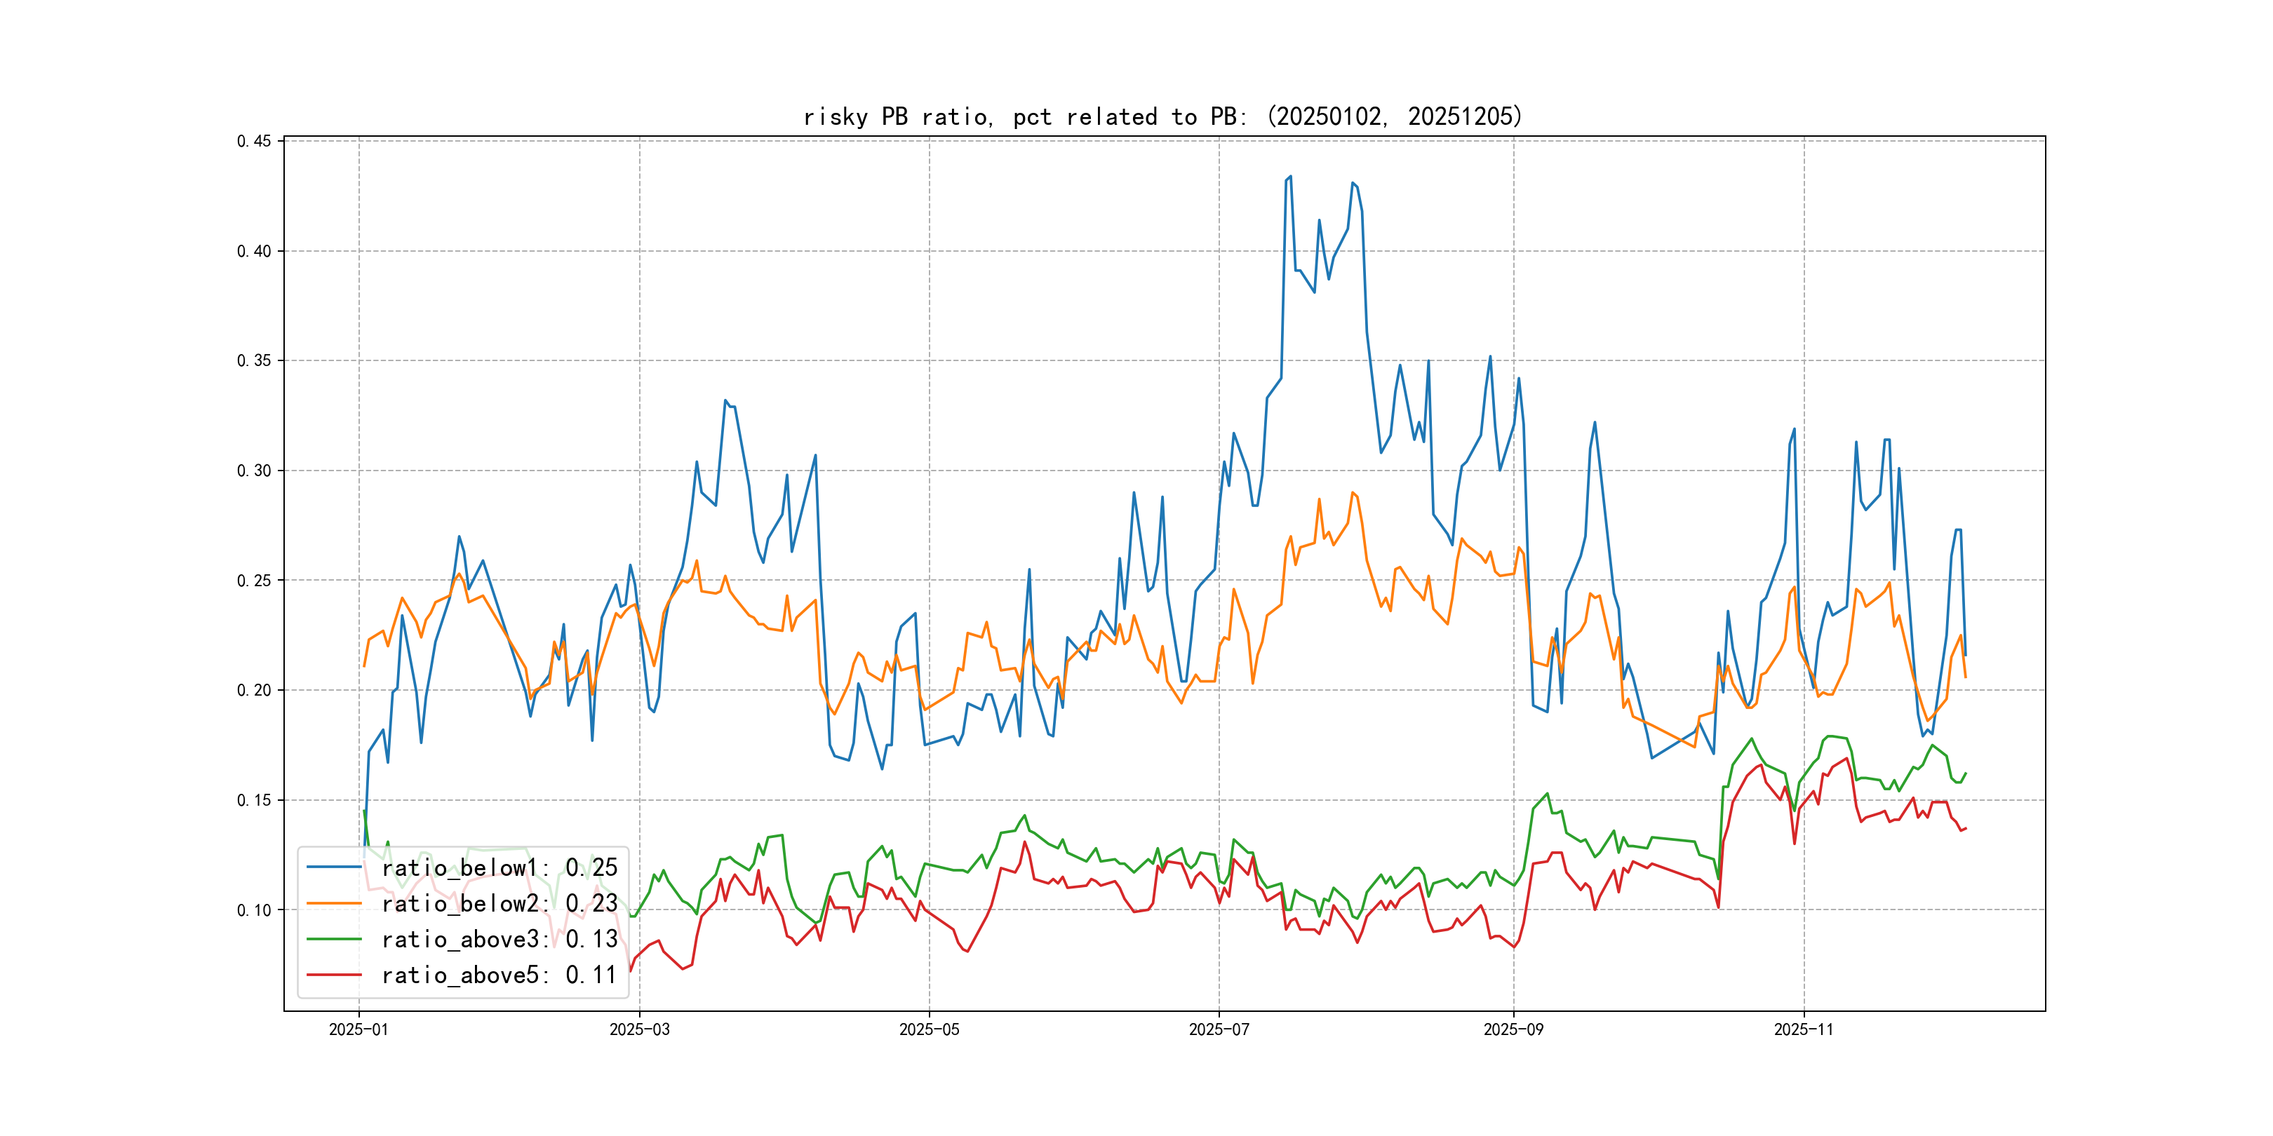
Task: Click the green ratio_above3 legend line swatch
Action: click(333, 940)
